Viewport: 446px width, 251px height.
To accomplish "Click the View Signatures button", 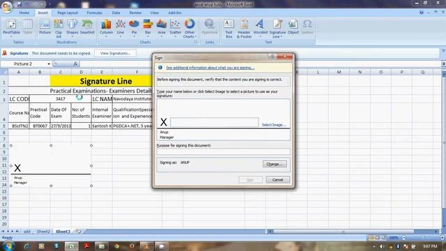I will tap(115, 53).
